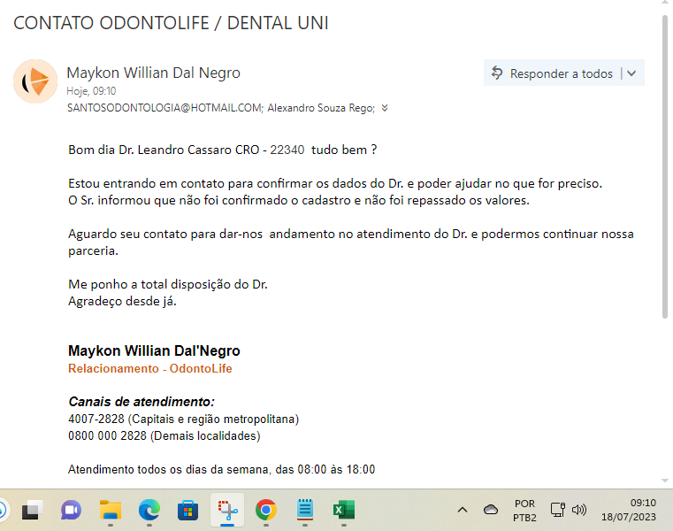Click the message scrollbar thumb

pyautogui.click(x=665, y=166)
